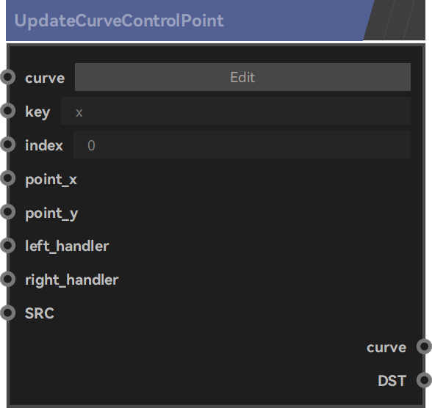Screen dimensions: 432x408
Task: Select the index input socket
Action: [x=7, y=145]
